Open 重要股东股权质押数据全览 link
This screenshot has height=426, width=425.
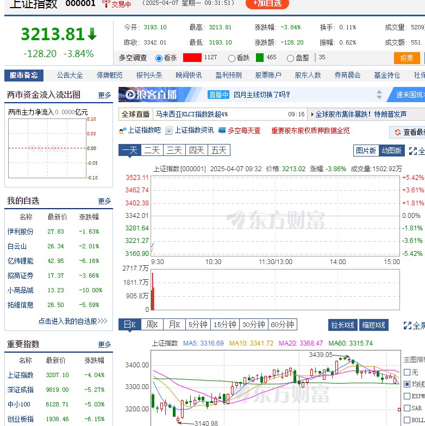[x=311, y=130]
